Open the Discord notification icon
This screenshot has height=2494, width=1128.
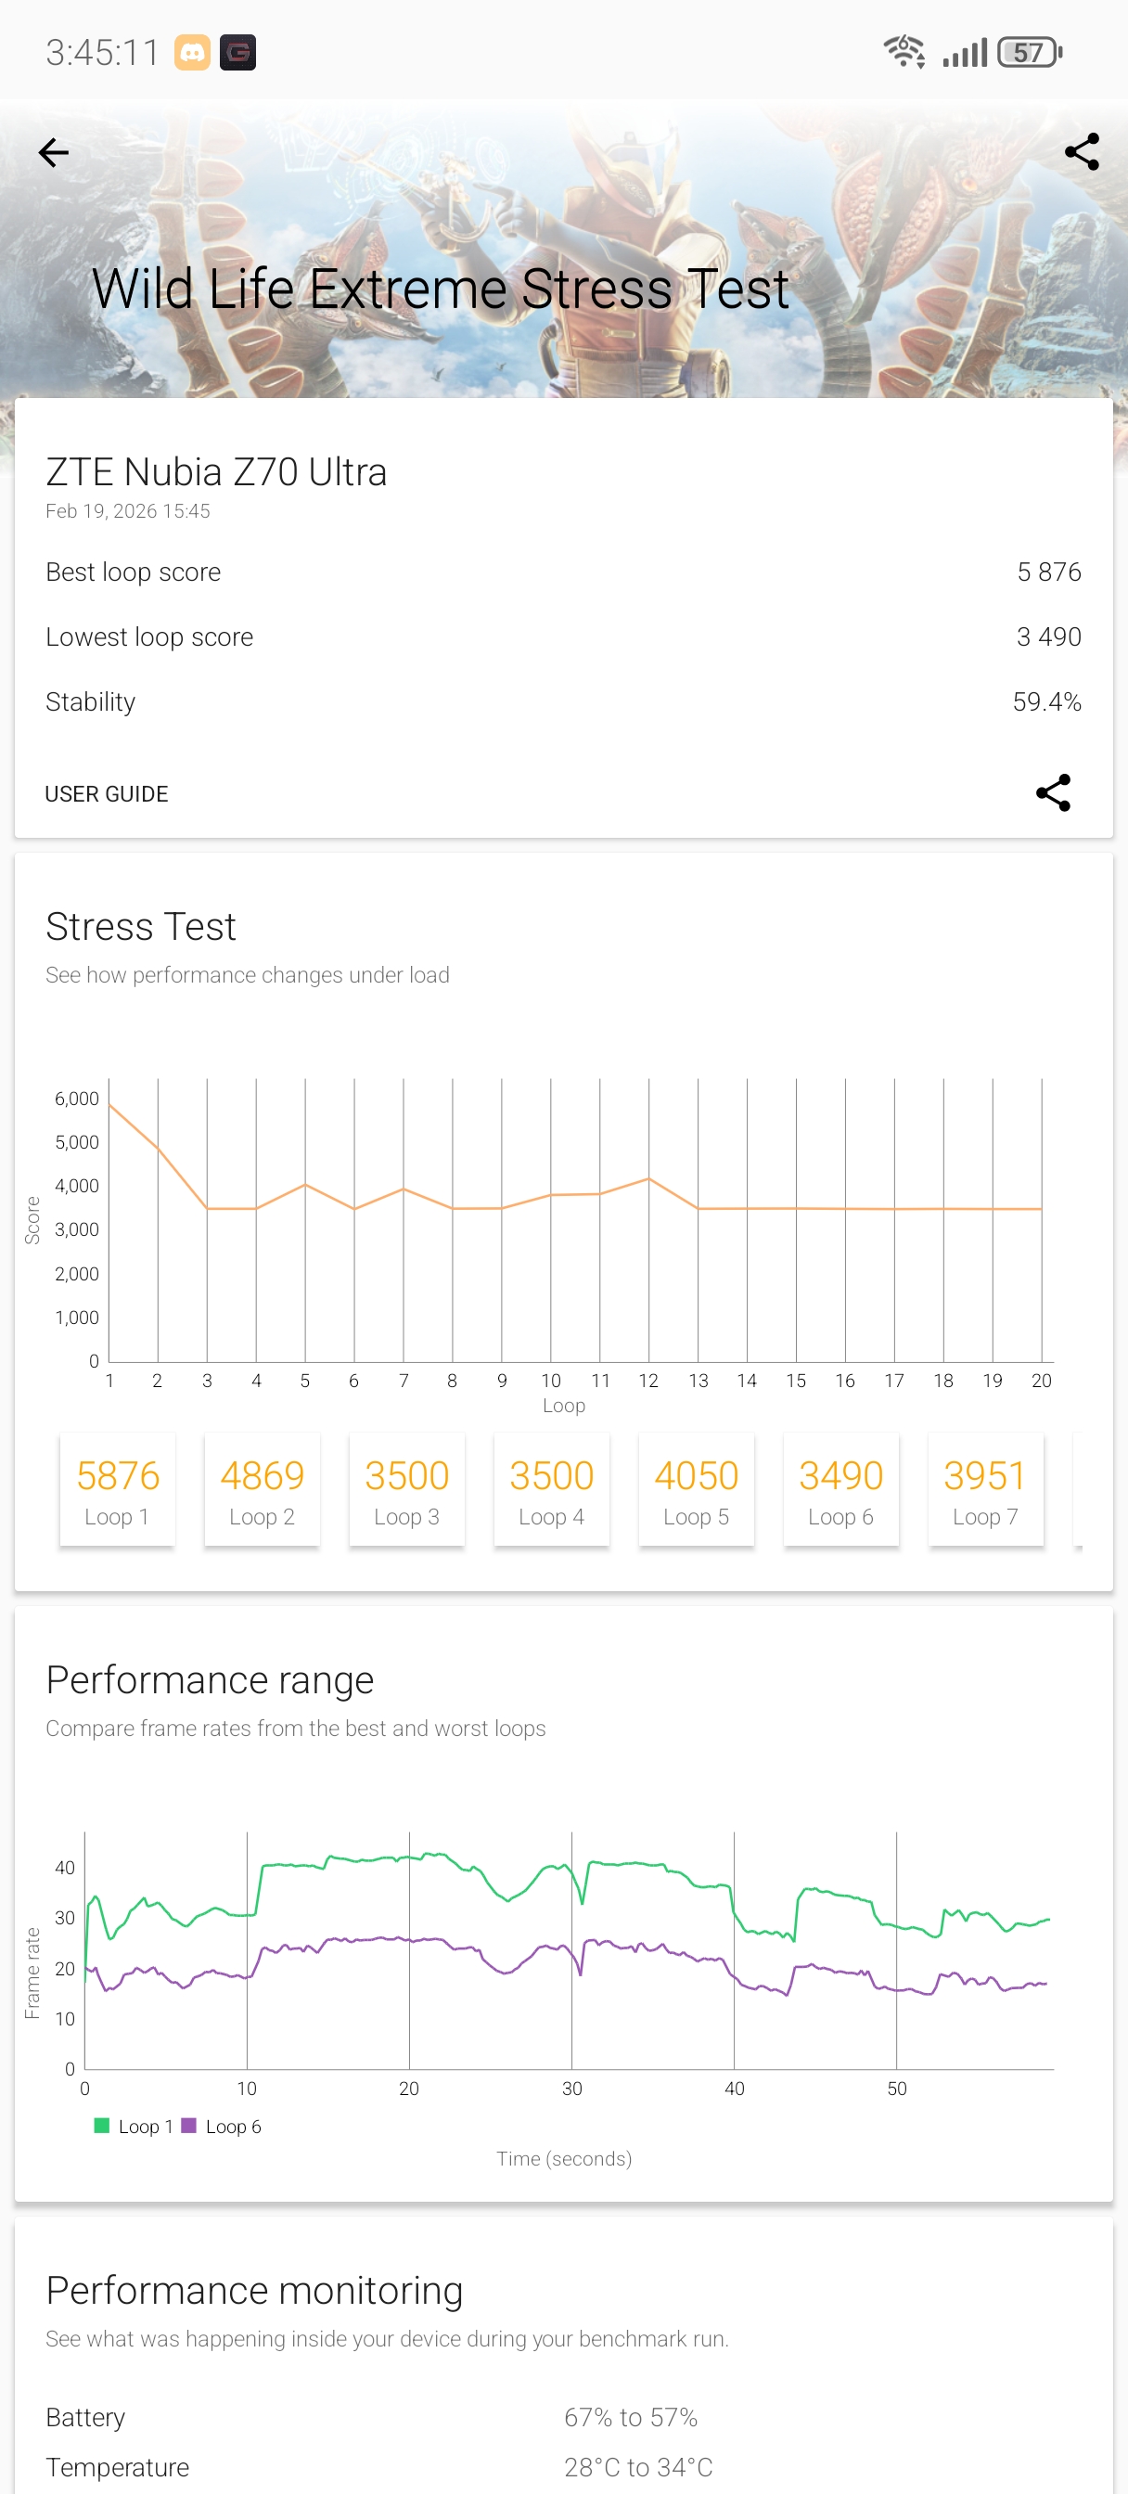(192, 52)
